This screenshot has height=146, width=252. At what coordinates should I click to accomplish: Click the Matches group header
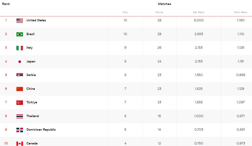point(164,4)
